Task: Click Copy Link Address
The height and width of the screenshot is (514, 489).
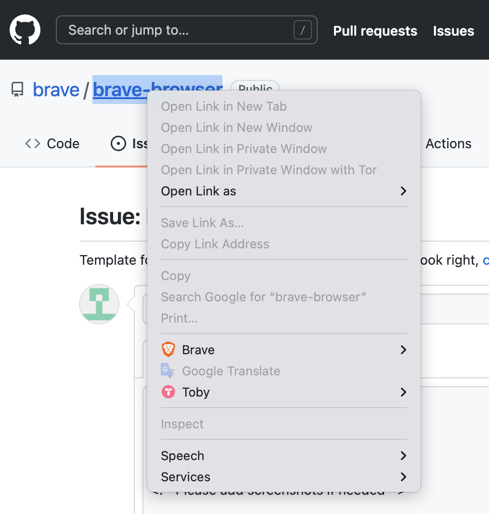Action: [x=215, y=244]
